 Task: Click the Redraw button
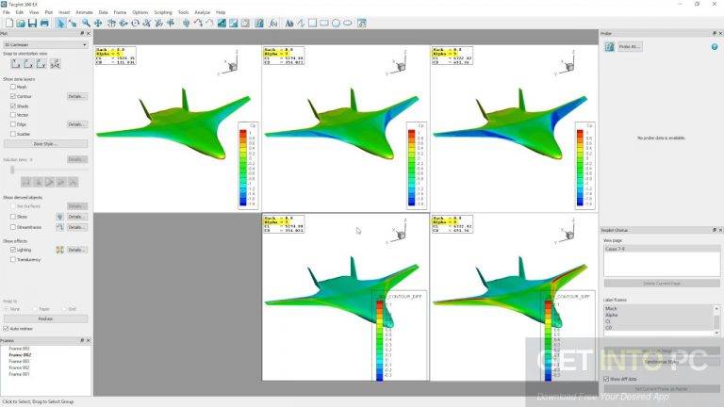[45, 318]
